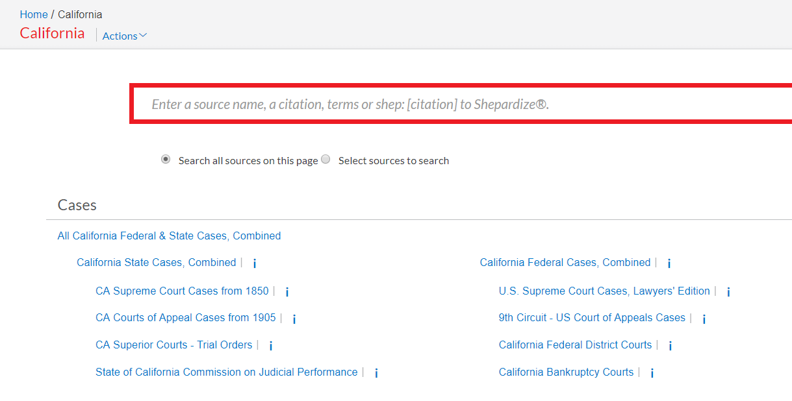792x401 pixels.
Task: Expand the Actions dropdown menu
Action: pyautogui.click(x=125, y=36)
